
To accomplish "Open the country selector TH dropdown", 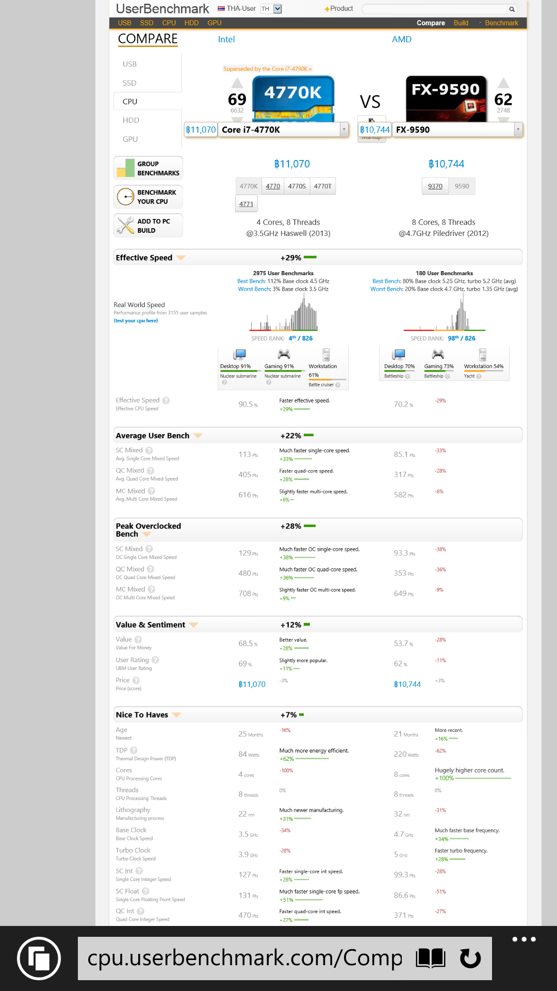I will pyautogui.click(x=271, y=9).
